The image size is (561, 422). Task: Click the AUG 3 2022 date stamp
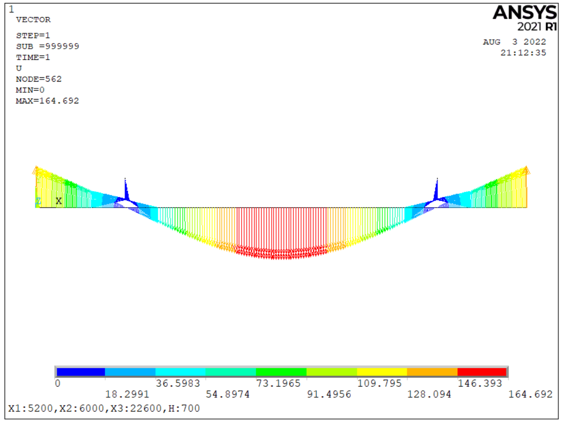pyautogui.click(x=514, y=42)
